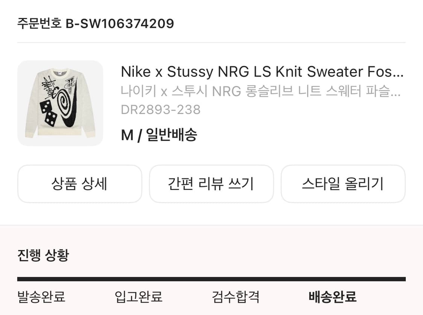
Task: Click the order number B-SW106374209
Action: 120,24
